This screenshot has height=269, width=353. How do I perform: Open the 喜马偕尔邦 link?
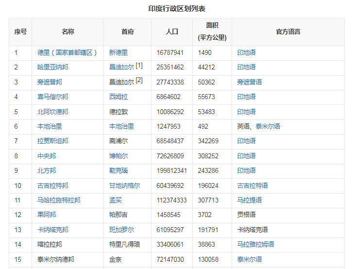tap(53, 97)
